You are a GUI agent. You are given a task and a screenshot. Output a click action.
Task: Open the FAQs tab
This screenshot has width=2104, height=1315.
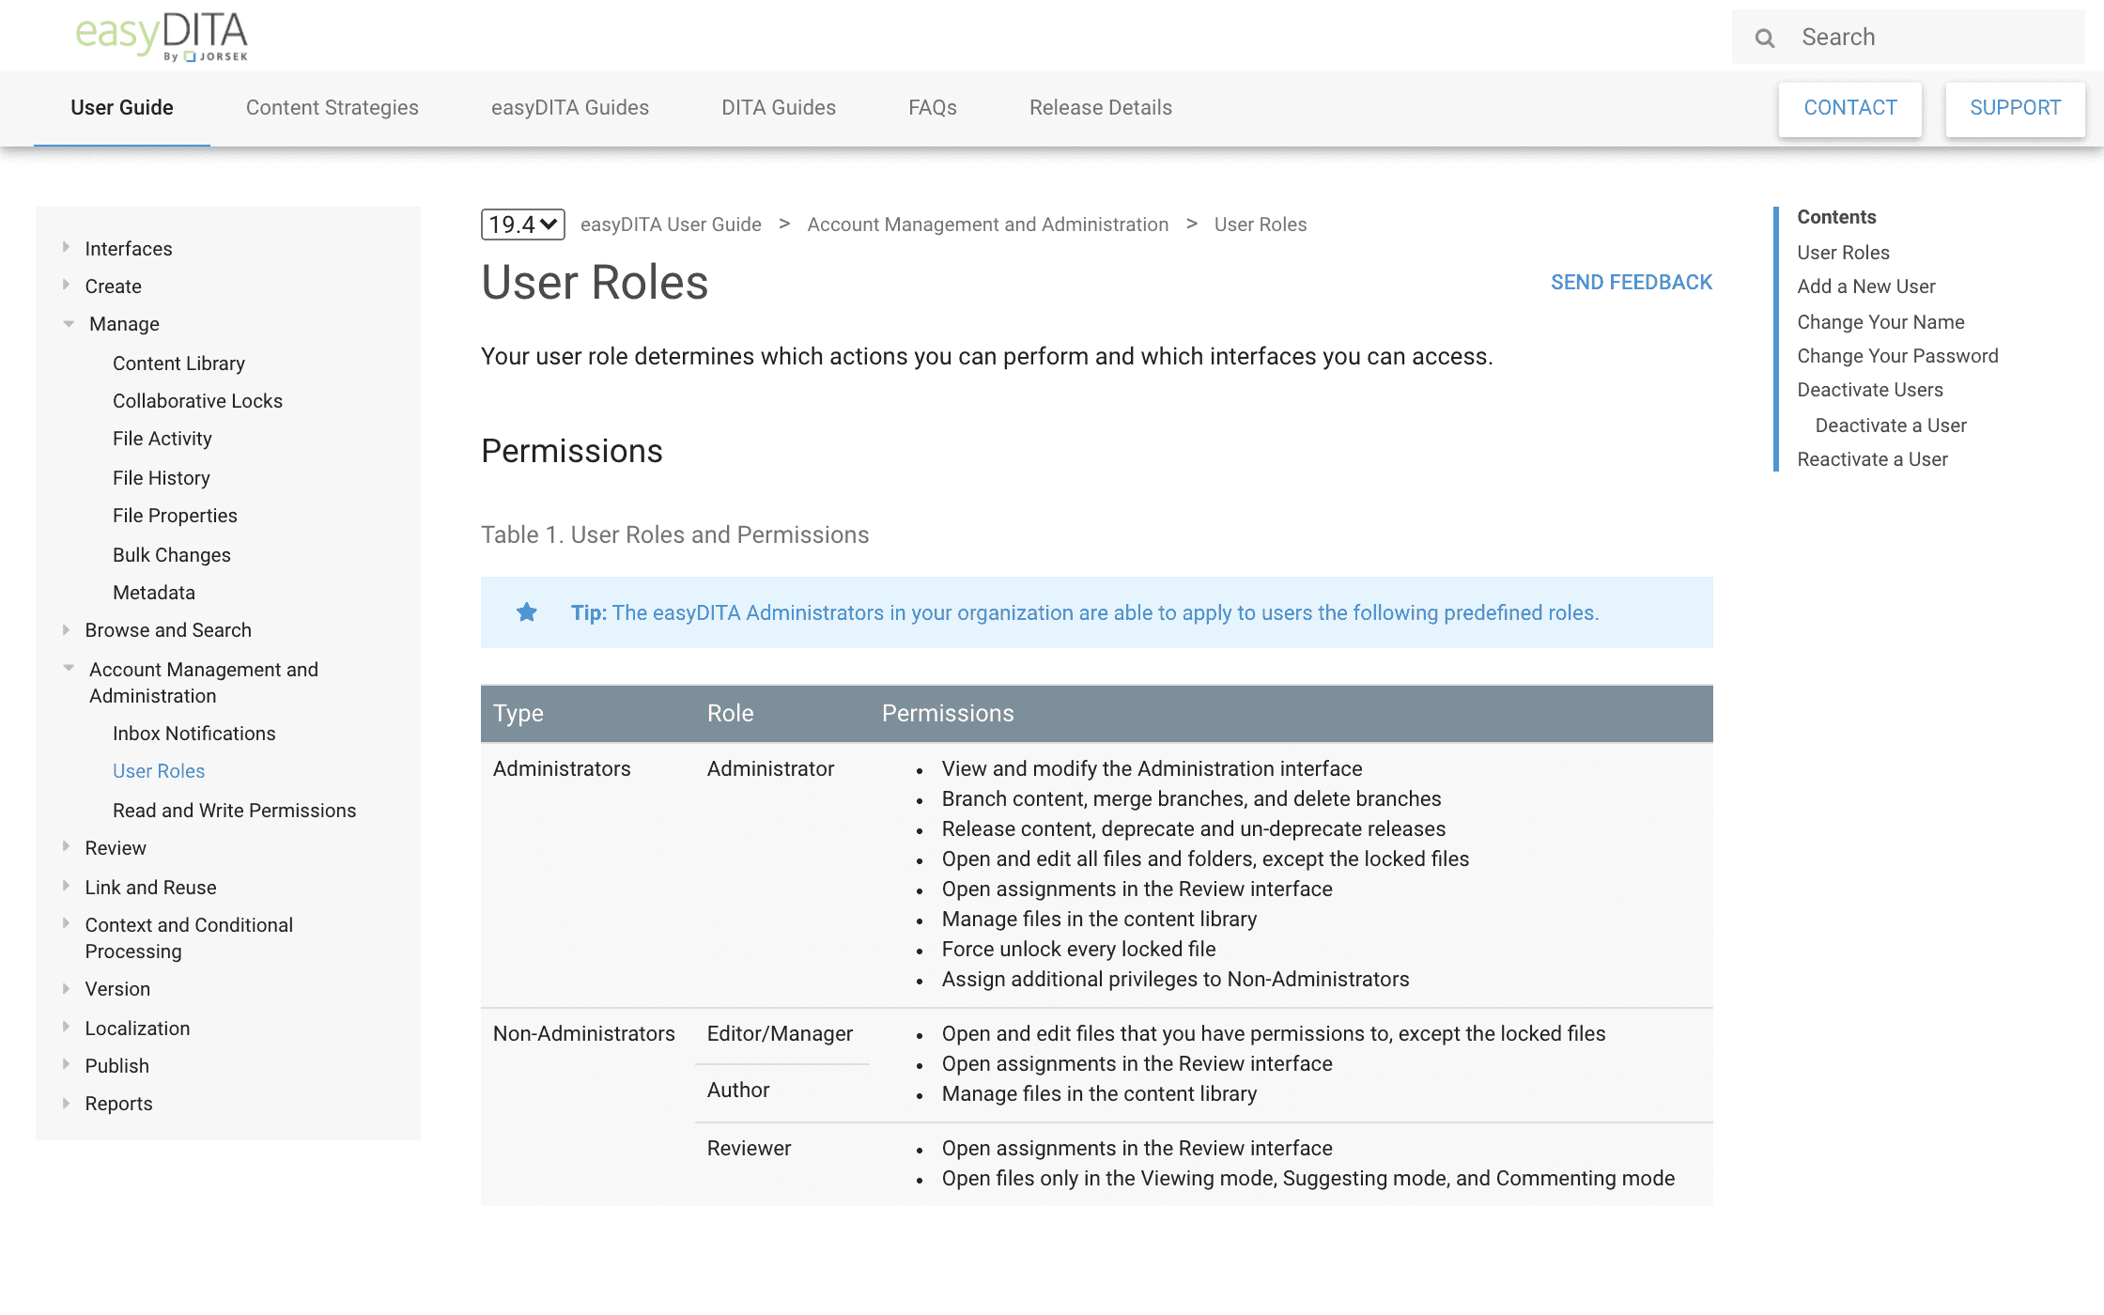tap(933, 108)
